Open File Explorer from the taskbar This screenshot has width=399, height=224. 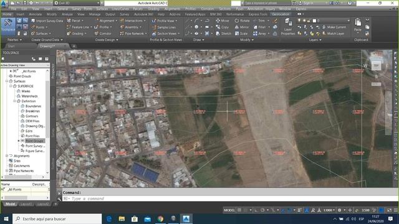(122, 218)
